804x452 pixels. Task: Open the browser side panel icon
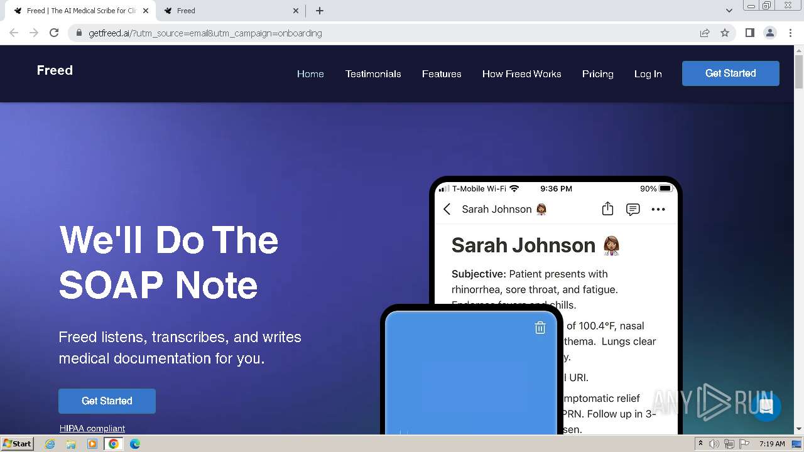click(x=749, y=33)
